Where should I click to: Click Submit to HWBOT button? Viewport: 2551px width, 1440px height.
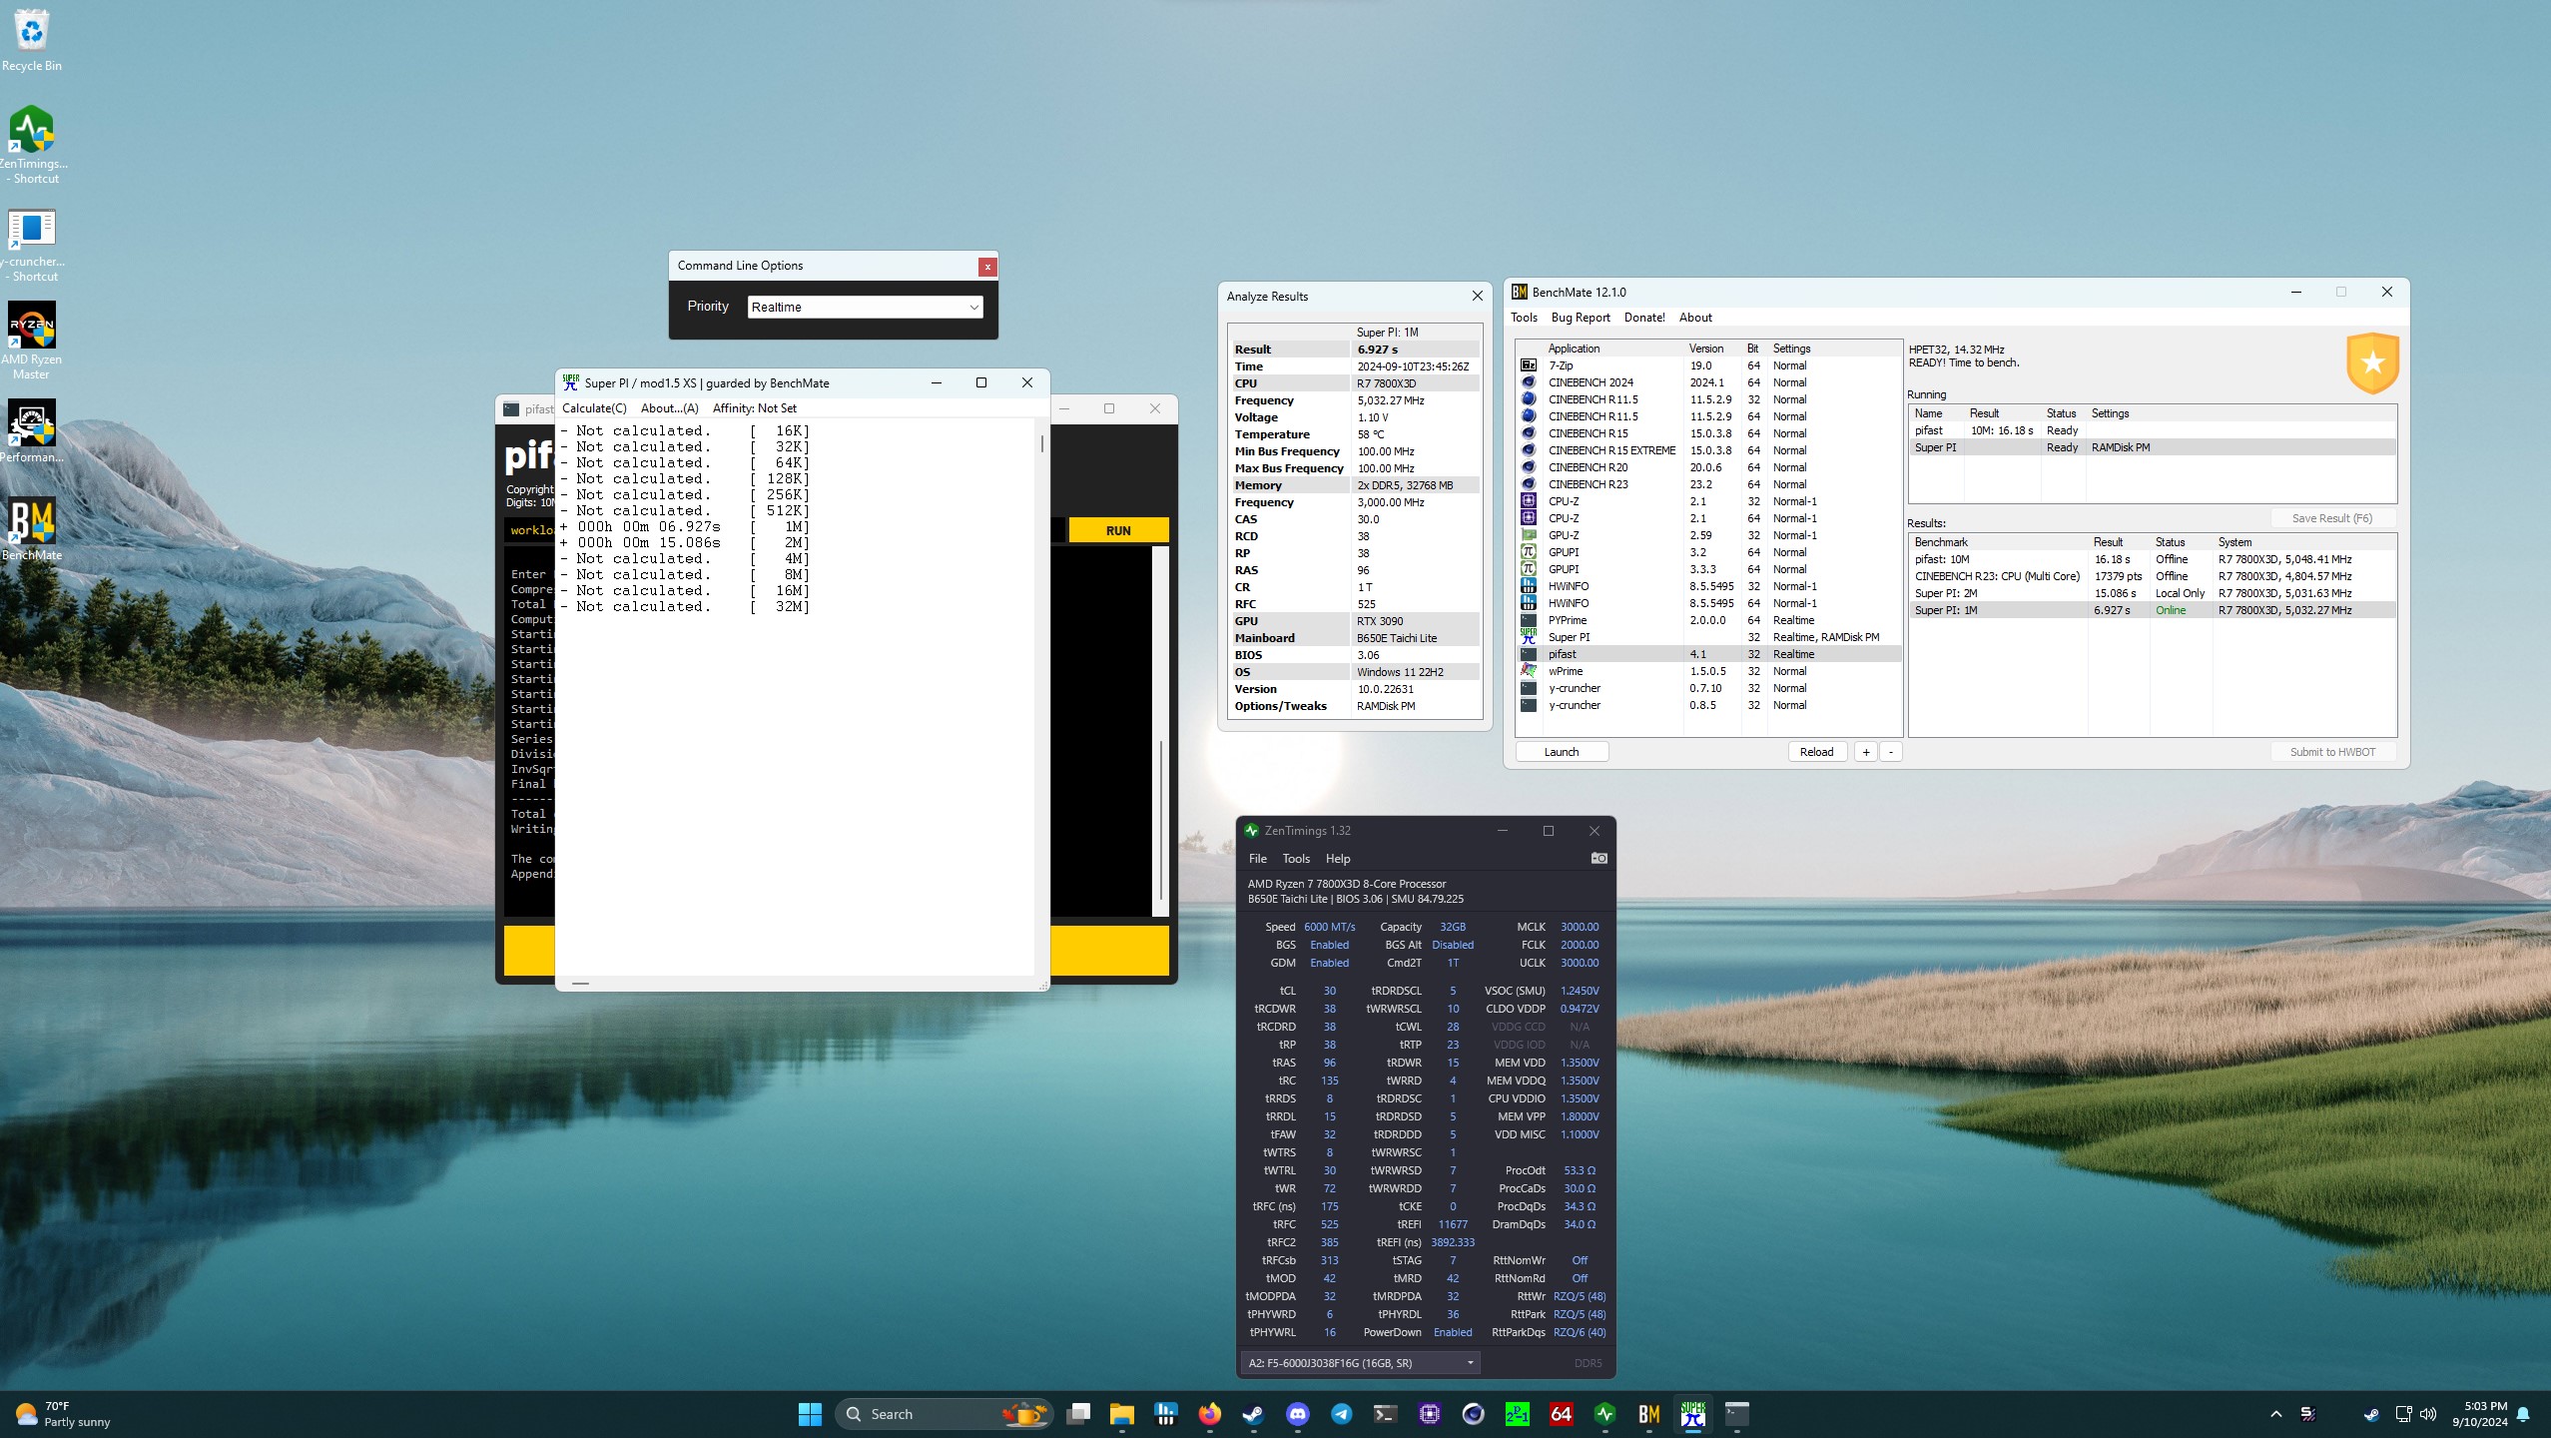[x=2332, y=753]
